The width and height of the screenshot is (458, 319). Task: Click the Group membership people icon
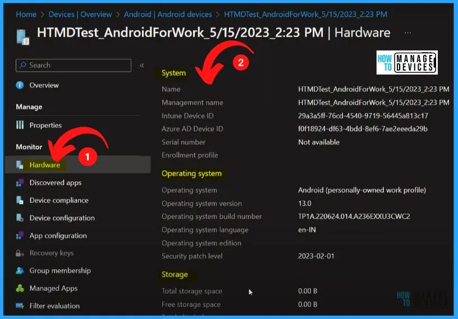[x=20, y=271]
